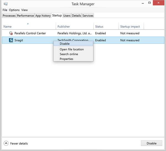
Task: Switch to the Details tab
Action: point(76,16)
